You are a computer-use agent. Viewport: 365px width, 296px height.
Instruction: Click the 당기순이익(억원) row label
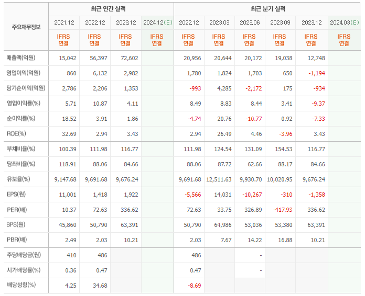point(26,88)
